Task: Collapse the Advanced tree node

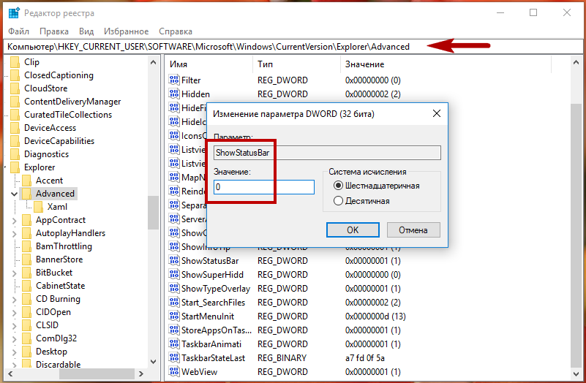Action: pyautogui.click(x=15, y=194)
